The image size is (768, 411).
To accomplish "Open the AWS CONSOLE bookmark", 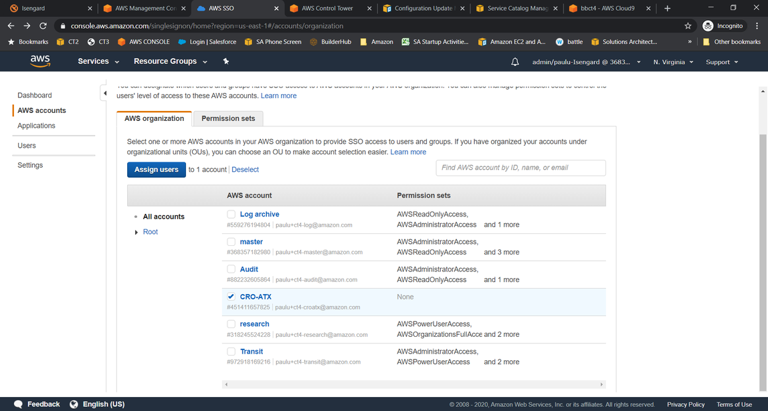I will [x=144, y=41].
